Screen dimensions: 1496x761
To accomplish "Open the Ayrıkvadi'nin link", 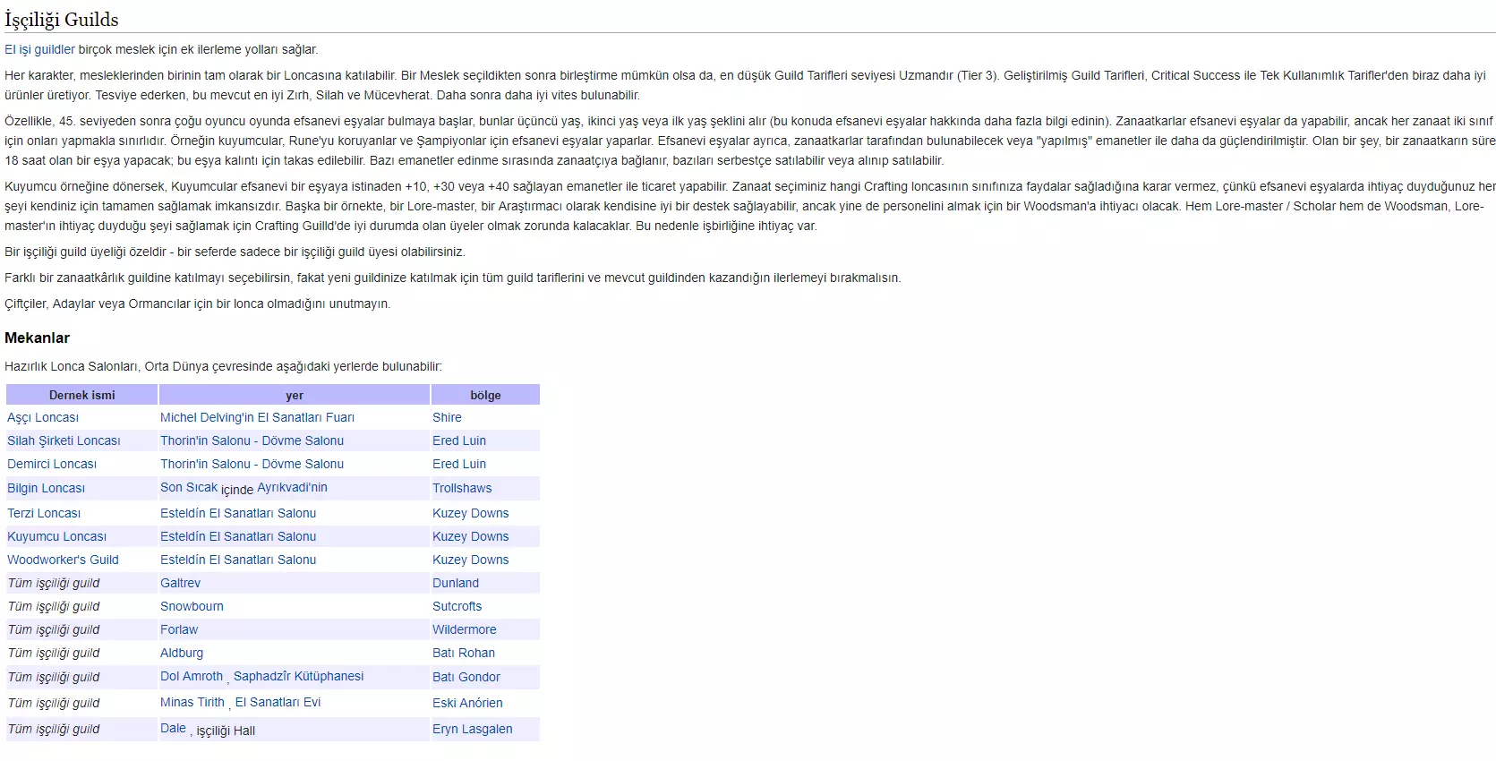I will click(x=292, y=487).
